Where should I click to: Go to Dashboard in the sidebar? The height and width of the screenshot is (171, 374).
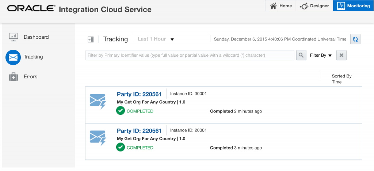(x=36, y=37)
